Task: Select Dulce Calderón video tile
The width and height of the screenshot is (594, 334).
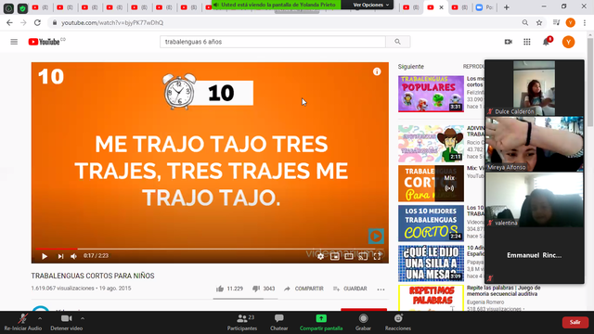Action: coord(535,88)
